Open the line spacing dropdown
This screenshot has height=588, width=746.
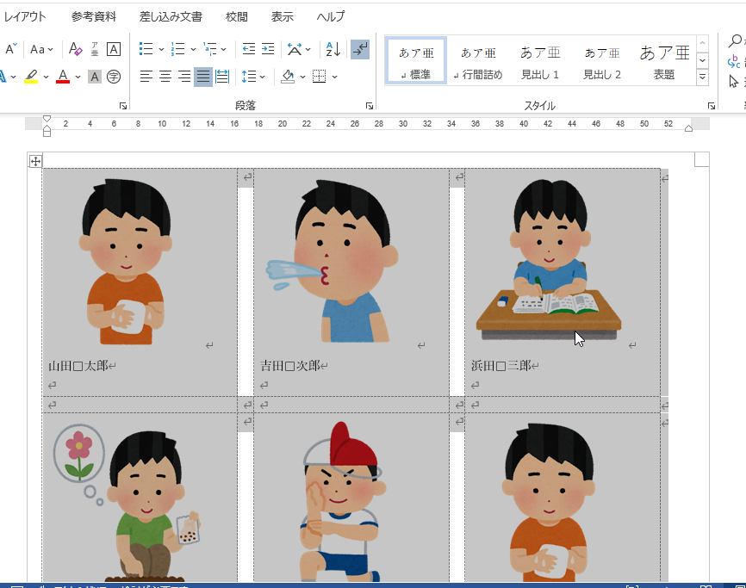click(254, 77)
